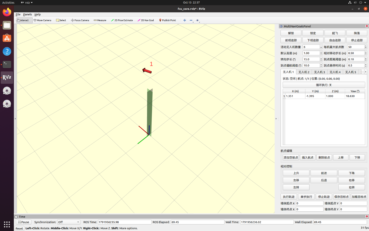Open the Panels menu
Viewport: 369px width, 231px height.
tap(27, 14)
